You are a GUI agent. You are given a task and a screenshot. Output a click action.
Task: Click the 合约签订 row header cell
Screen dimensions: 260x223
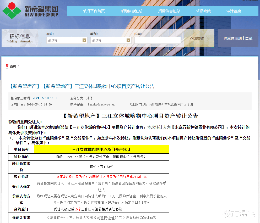(21, 209)
